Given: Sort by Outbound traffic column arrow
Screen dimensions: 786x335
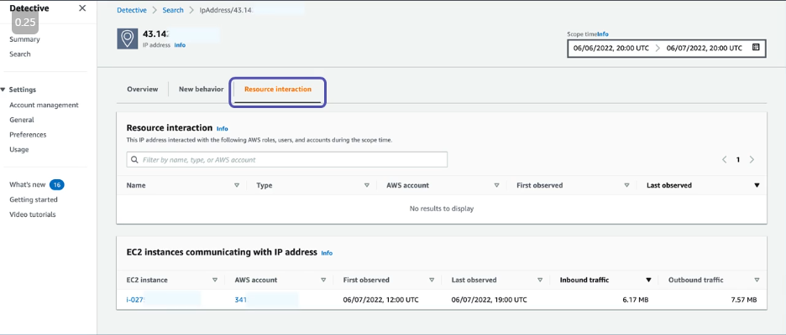Looking at the screenshot, I should (x=757, y=280).
